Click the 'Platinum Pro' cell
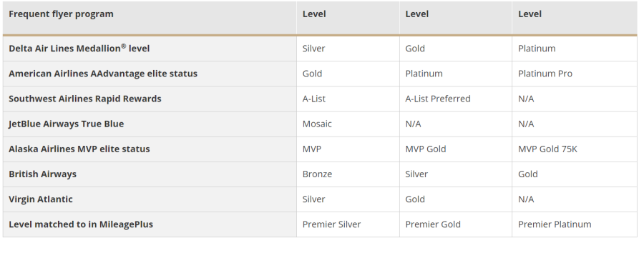The image size is (644, 258). point(574,74)
